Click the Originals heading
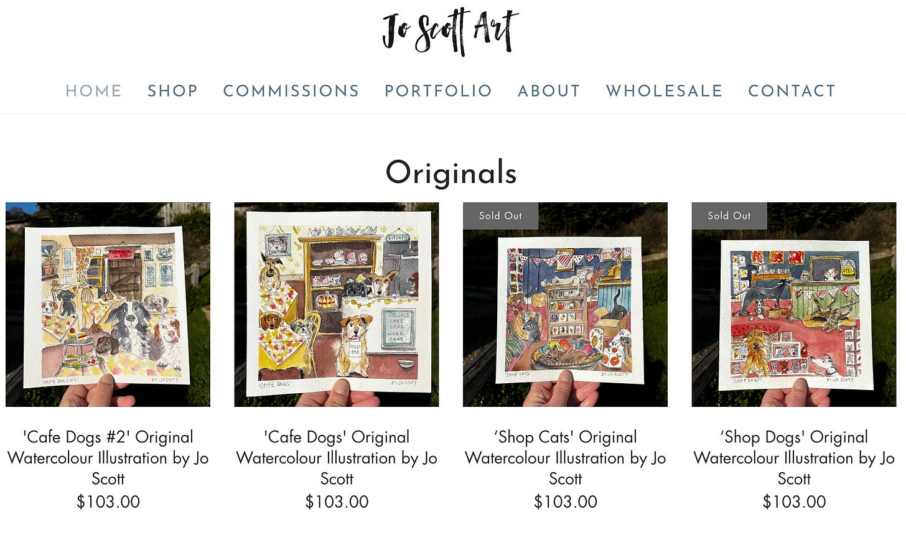 click(451, 172)
